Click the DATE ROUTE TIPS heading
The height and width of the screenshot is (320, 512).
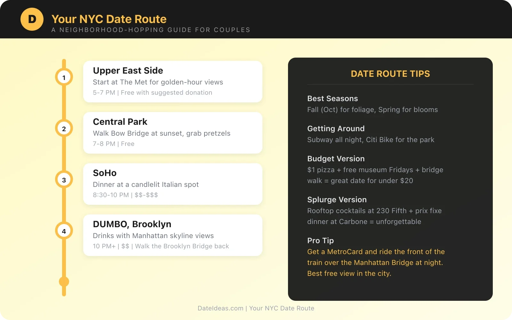tap(390, 74)
